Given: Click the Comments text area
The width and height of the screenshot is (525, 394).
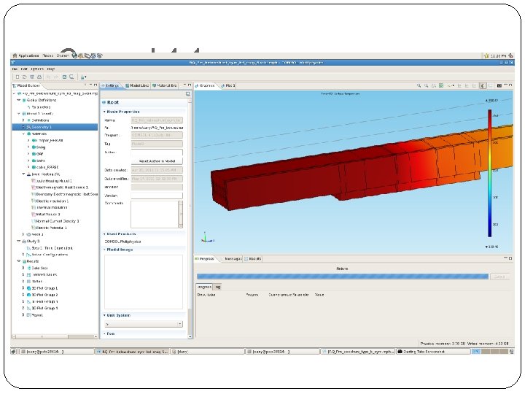Looking at the screenshot, I should (x=155, y=214).
